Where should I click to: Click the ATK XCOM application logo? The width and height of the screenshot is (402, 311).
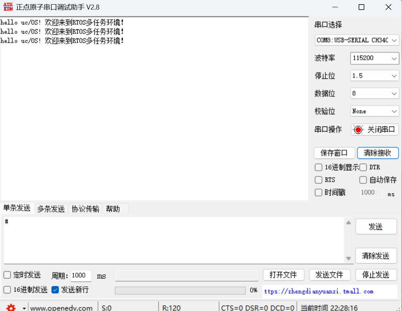point(8,7)
